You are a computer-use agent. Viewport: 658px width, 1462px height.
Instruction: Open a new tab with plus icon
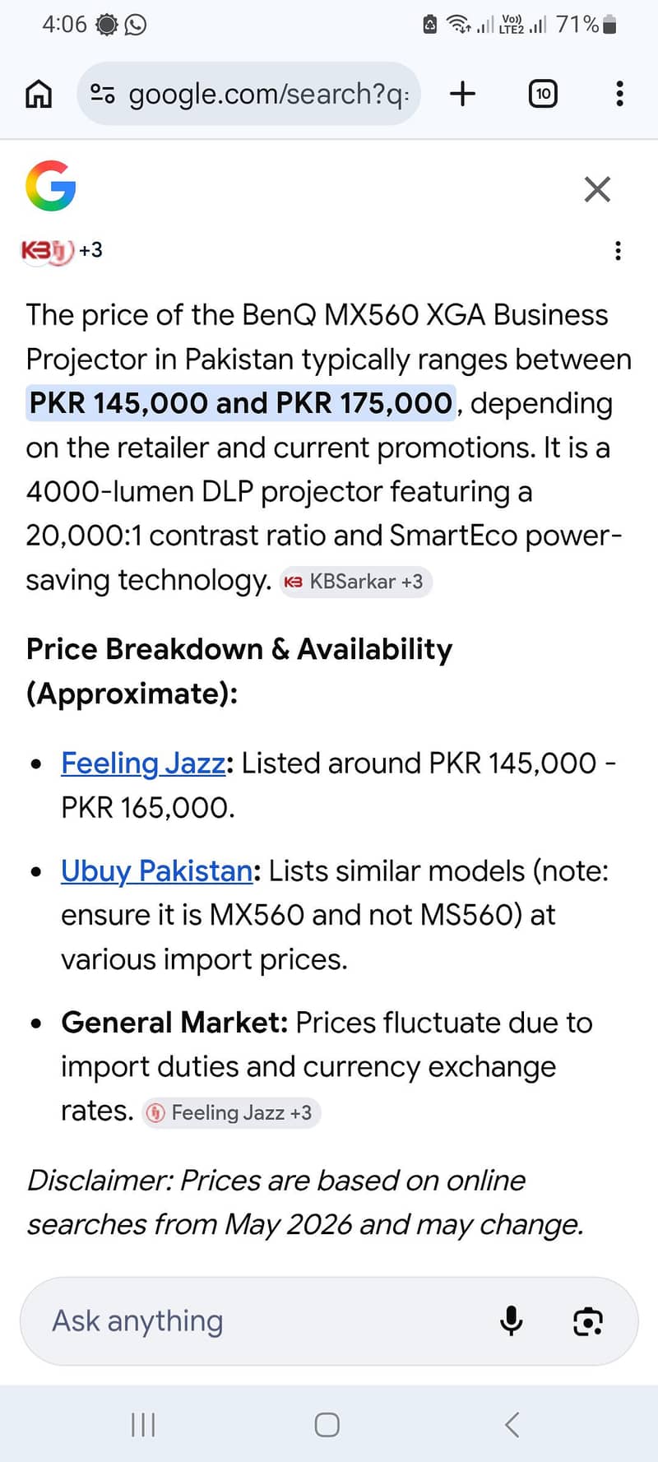[x=463, y=94]
